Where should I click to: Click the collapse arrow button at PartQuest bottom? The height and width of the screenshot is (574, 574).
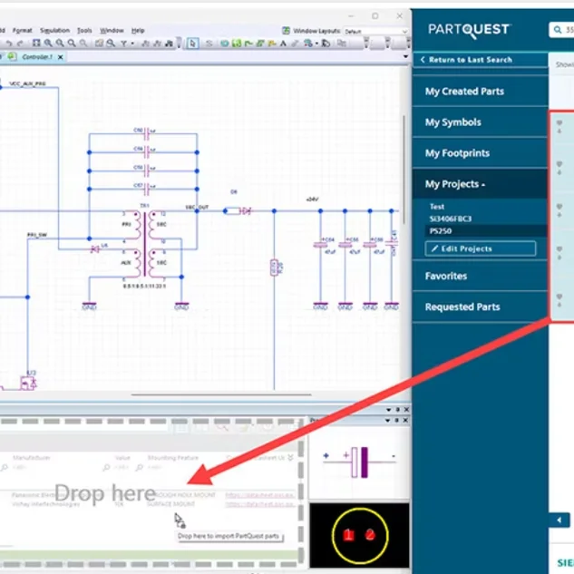[559, 520]
